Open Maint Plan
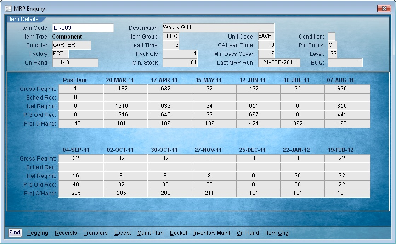 [150, 233]
